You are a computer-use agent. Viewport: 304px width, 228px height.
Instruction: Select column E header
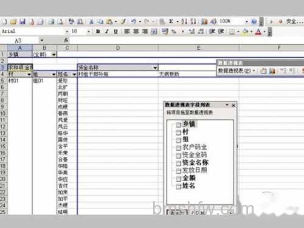click(x=198, y=48)
